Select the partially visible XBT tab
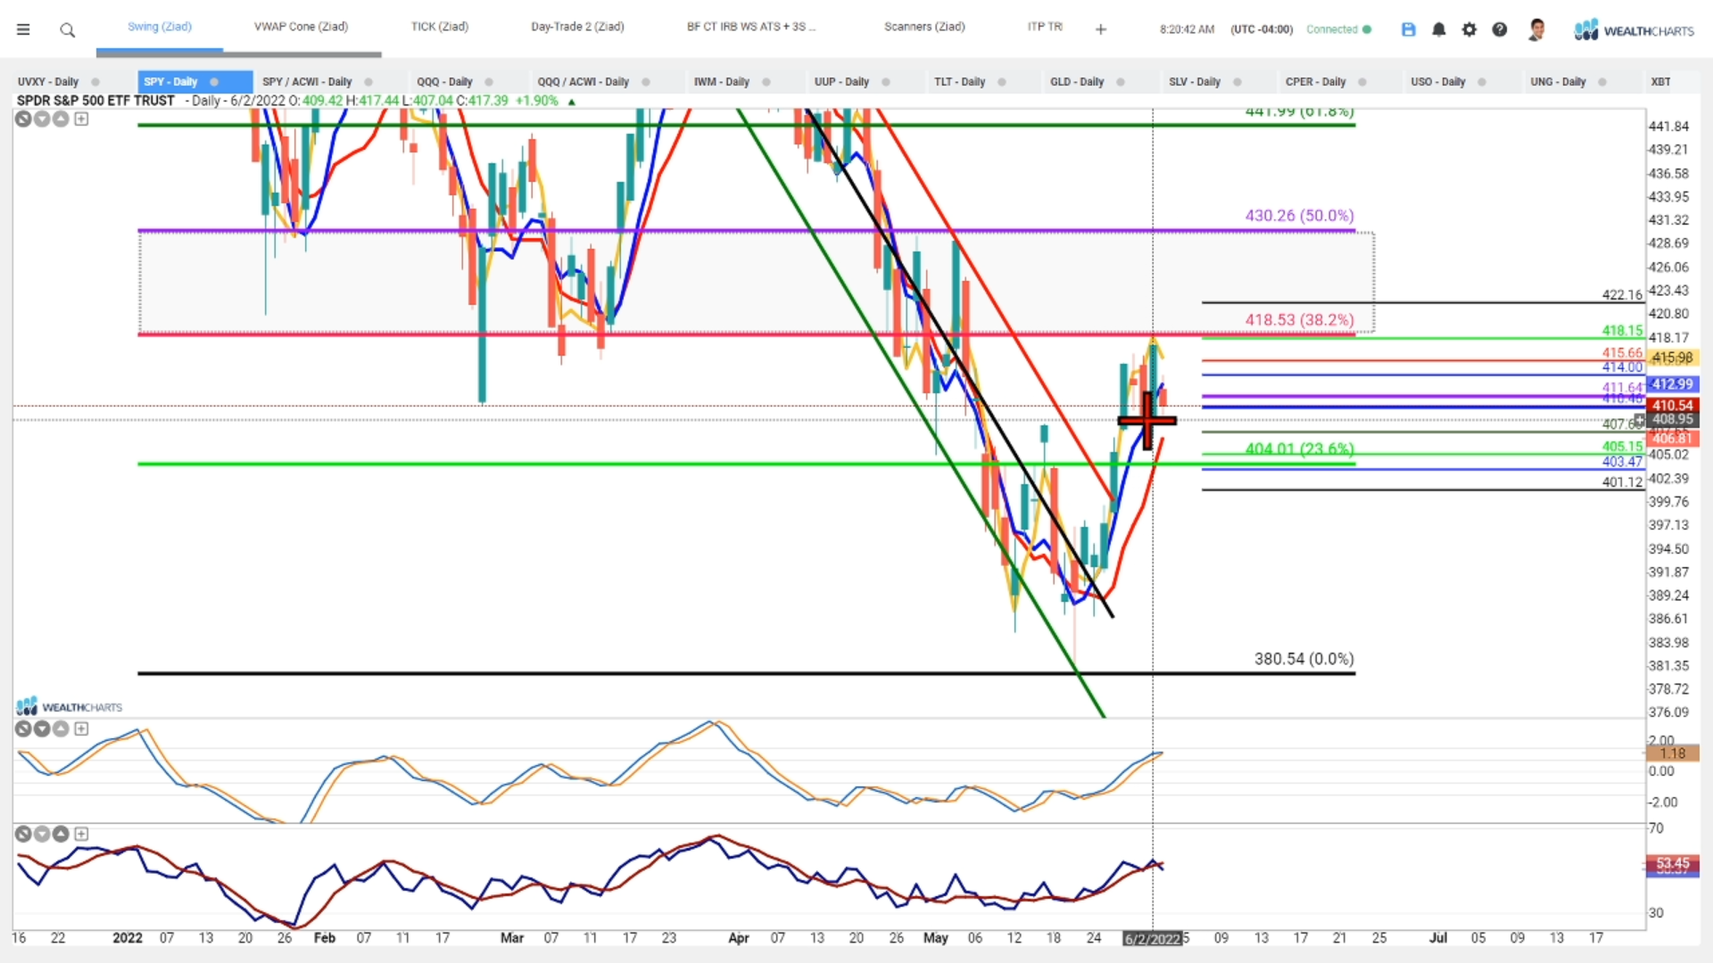1713x963 pixels. (x=1660, y=82)
